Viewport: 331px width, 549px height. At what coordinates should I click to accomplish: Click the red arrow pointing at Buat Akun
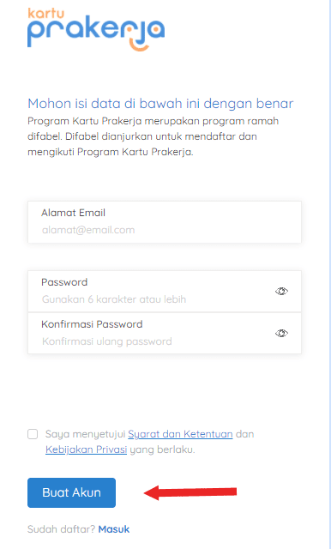[190, 492]
